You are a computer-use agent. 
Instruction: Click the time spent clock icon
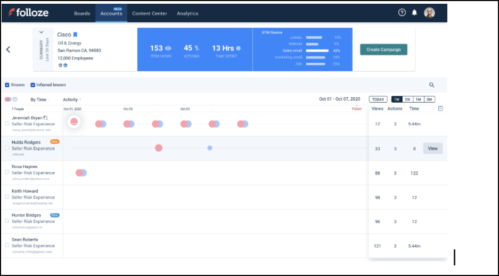(x=239, y=48)
